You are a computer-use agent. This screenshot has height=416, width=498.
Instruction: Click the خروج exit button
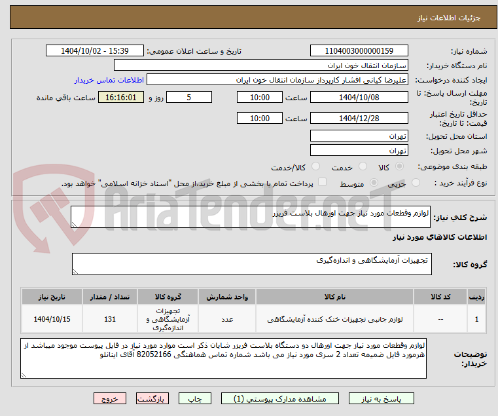click(x=110, y=398)
